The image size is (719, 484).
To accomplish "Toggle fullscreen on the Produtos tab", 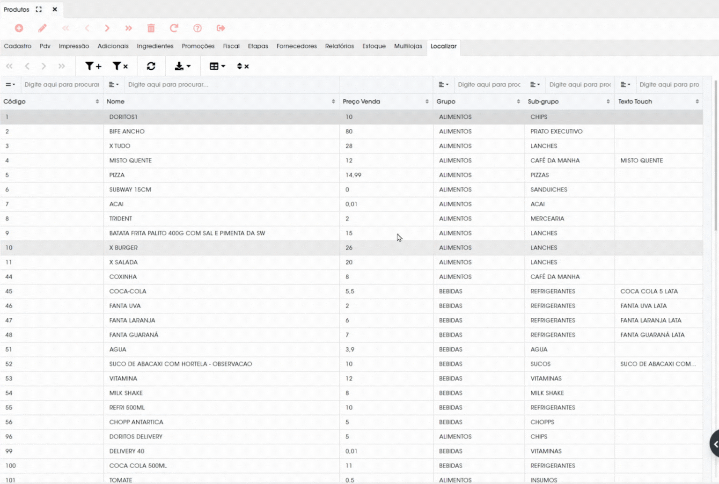I will tap(39, 9).
